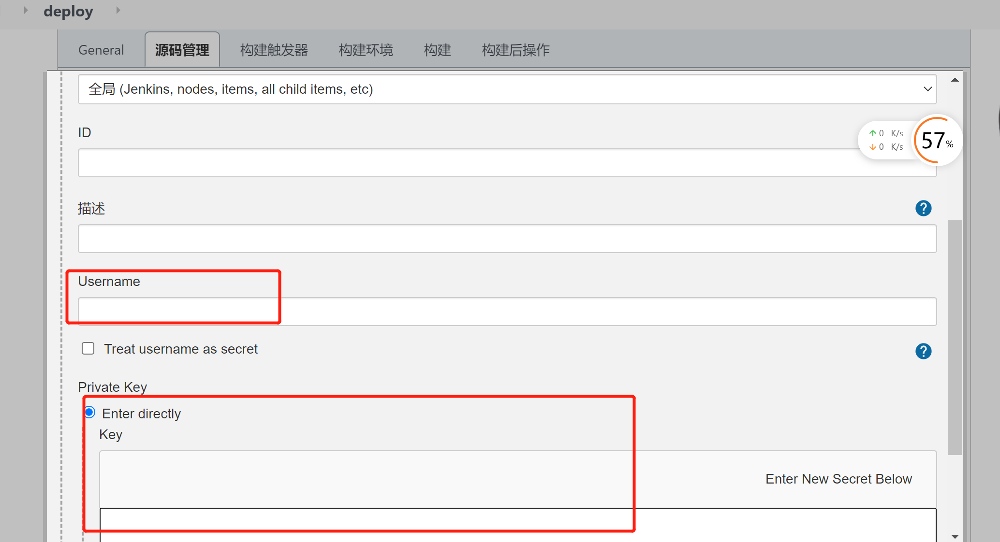Click help icon next to Treat username as secret
Viewport: 1000px width, 542px height.
click(923, 351)
